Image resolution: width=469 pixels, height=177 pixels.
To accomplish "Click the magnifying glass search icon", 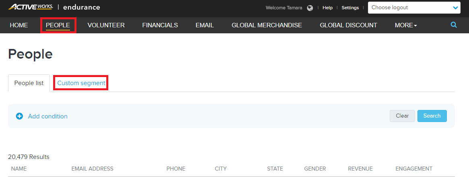I will coord(454,25).
